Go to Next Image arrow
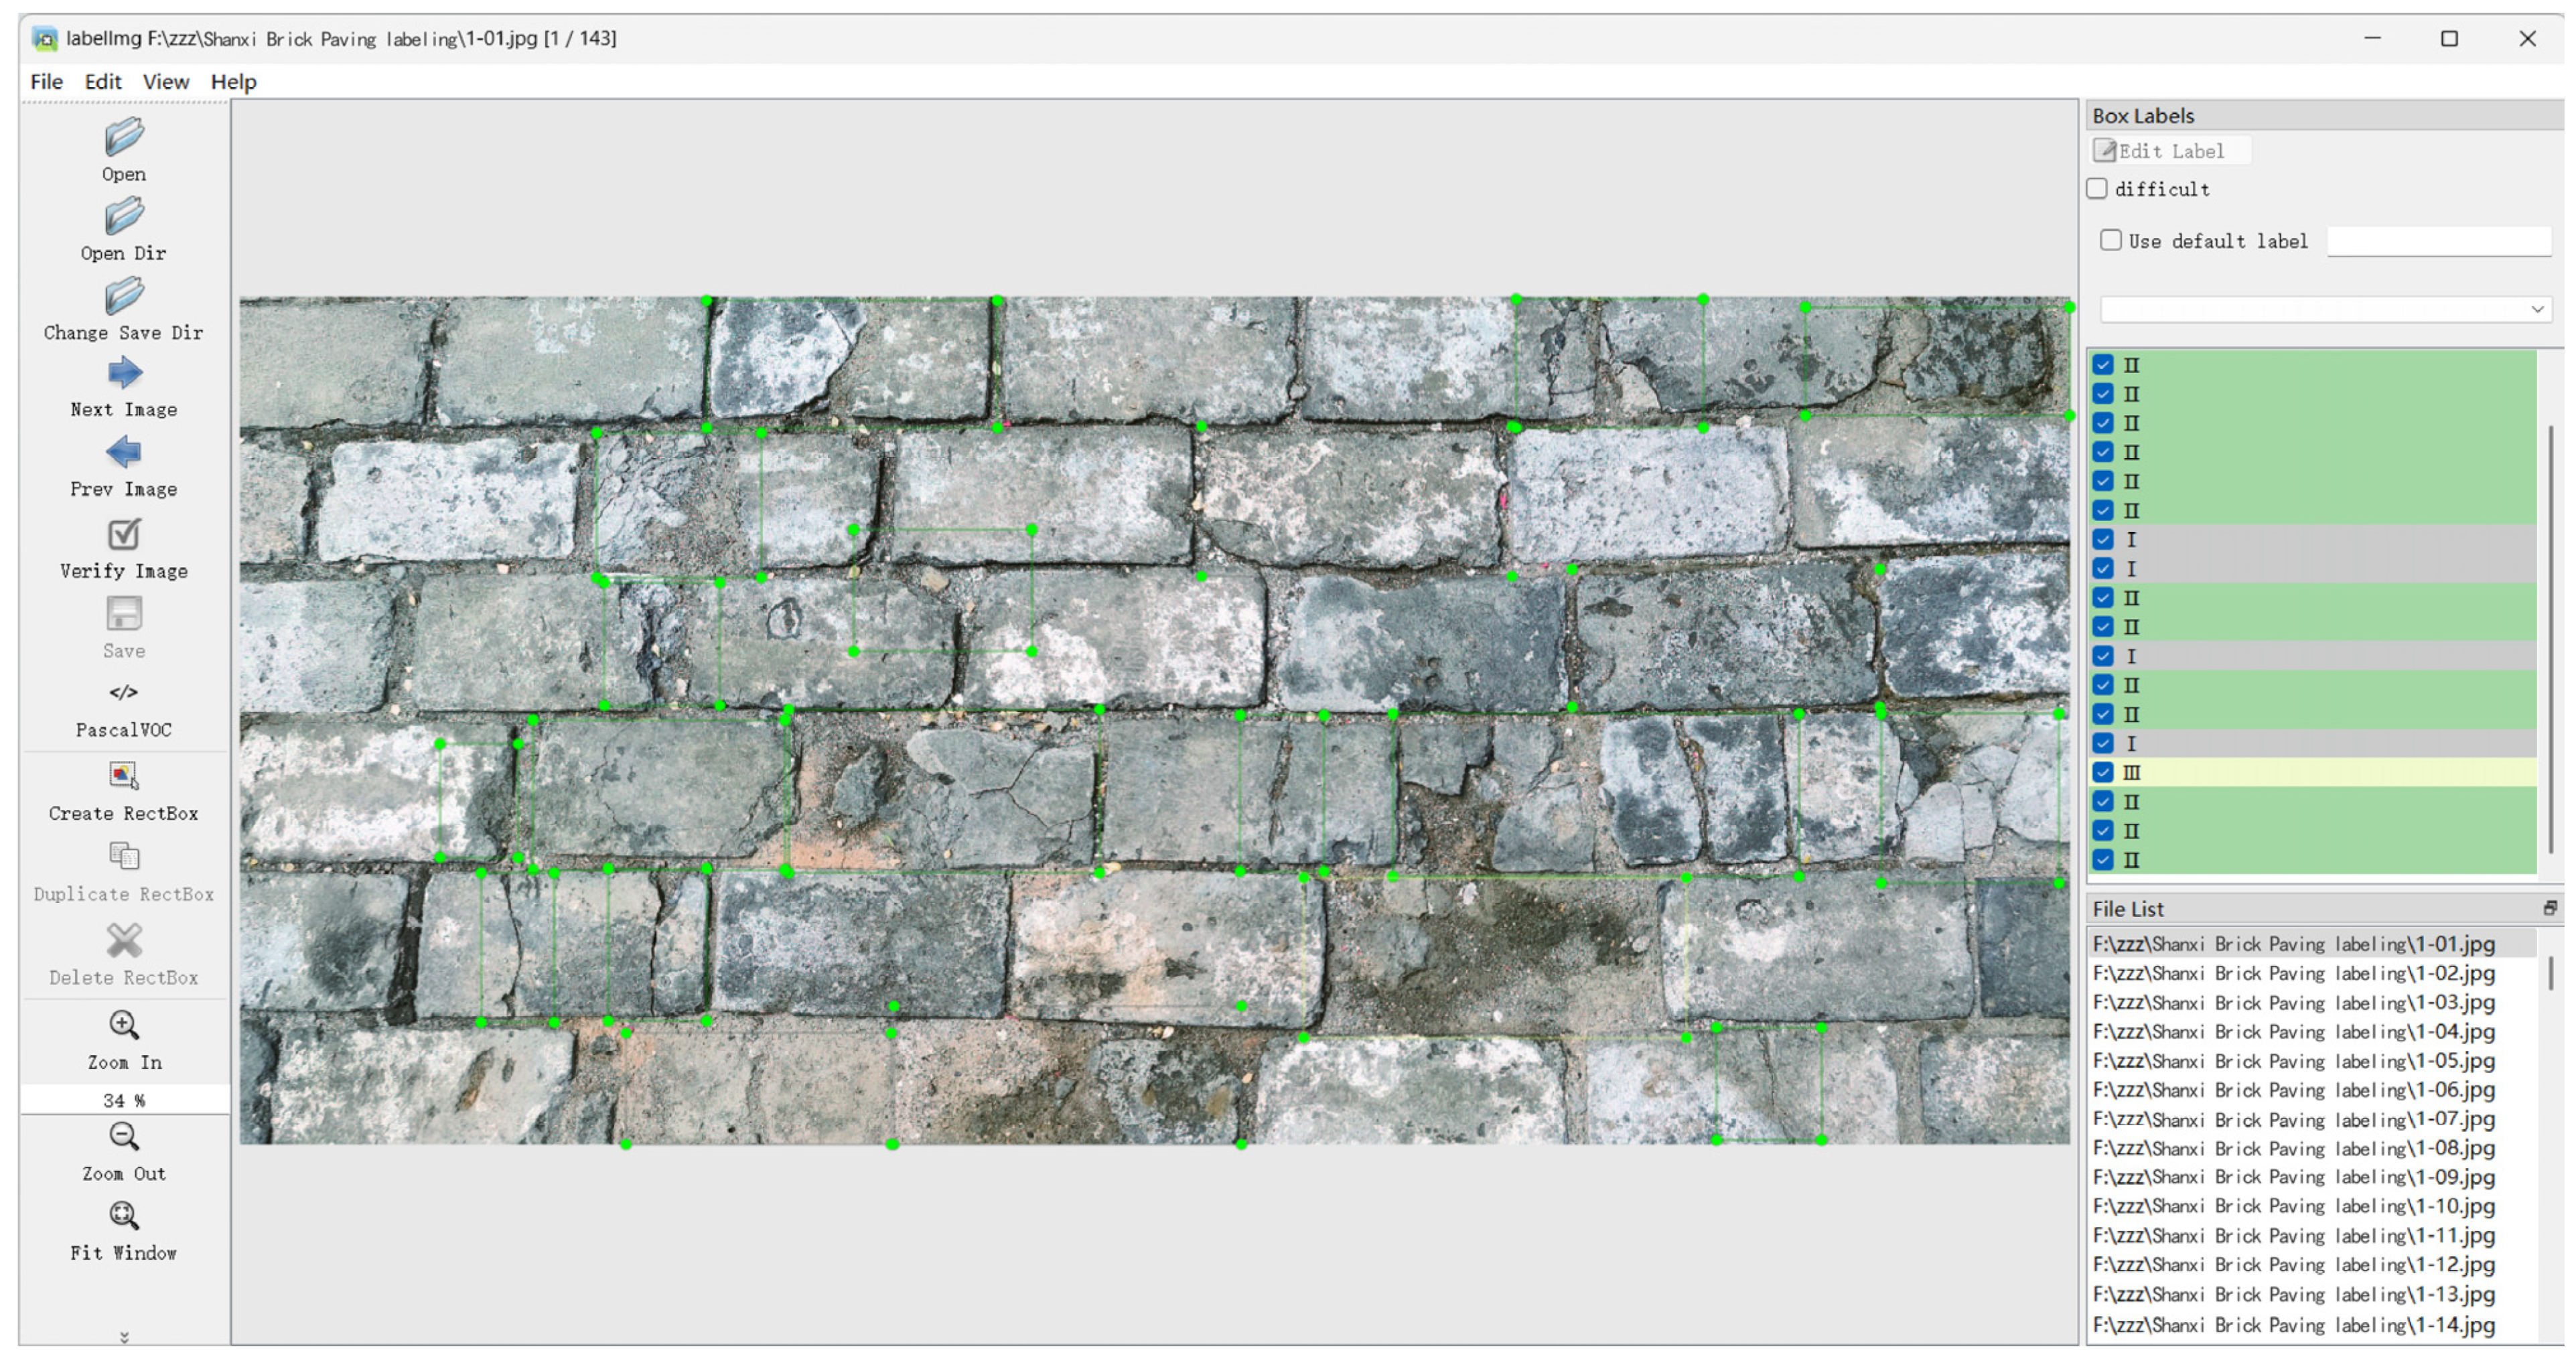This screenshot has width=2576, height=1359. (124, 374)
